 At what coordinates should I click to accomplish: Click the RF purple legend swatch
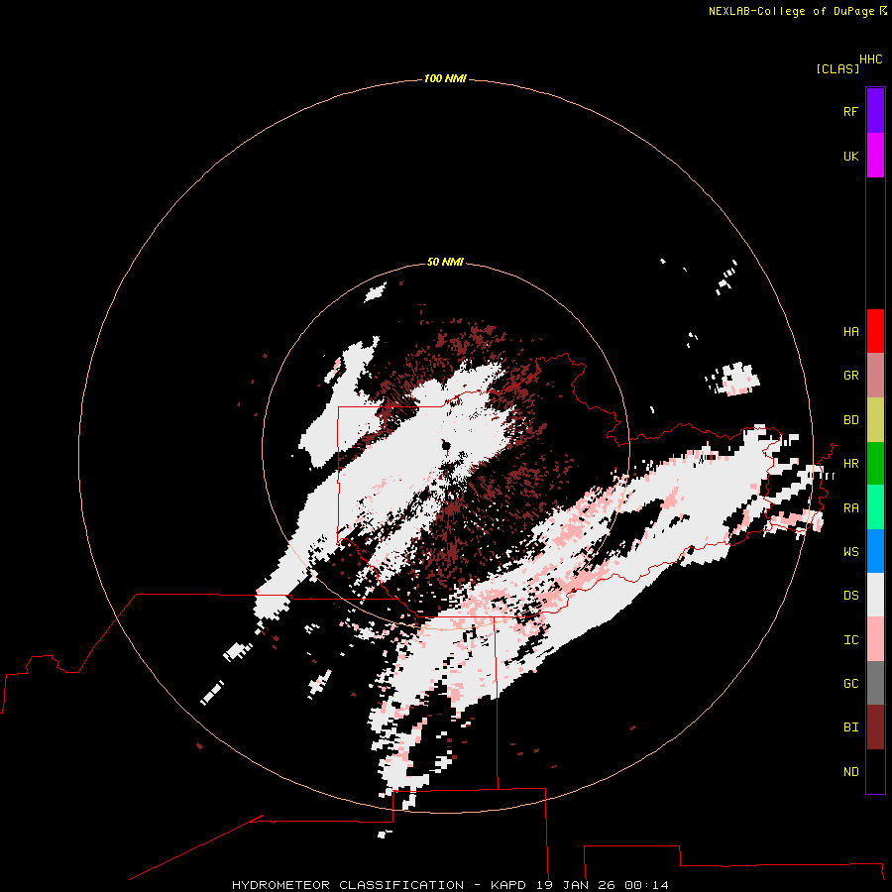[x=875, y=111]
